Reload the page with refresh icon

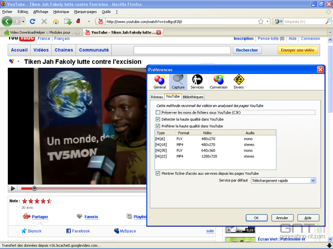pyautogui.click(x=32, y=21)
